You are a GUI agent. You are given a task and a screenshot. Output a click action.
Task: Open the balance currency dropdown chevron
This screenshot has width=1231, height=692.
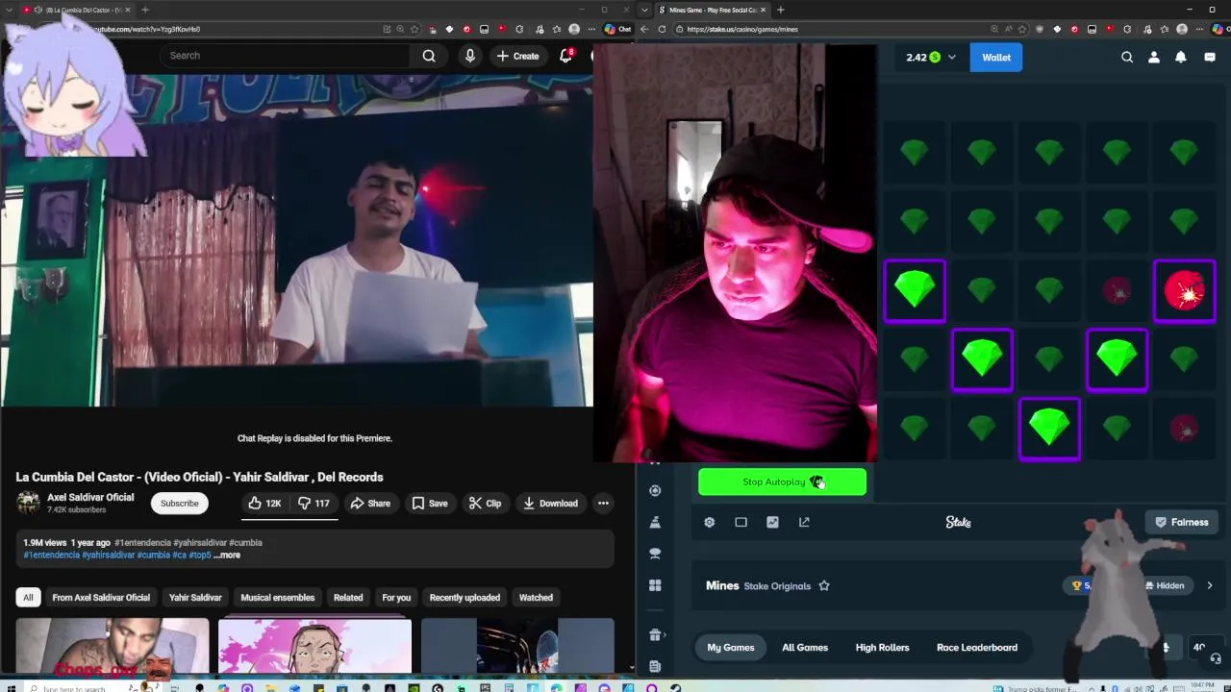pyautogui.click(x=952, y=58)
